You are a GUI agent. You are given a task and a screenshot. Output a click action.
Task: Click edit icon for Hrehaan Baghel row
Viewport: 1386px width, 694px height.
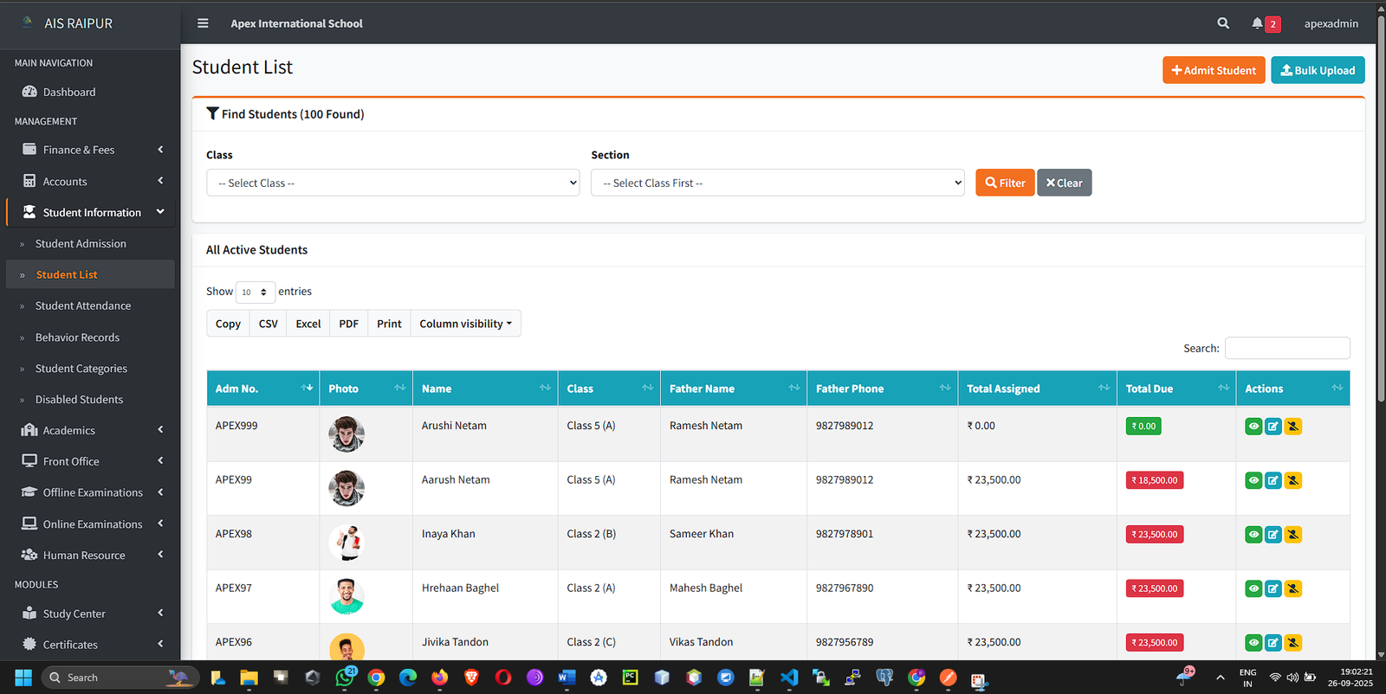(x=1273, y=589)
